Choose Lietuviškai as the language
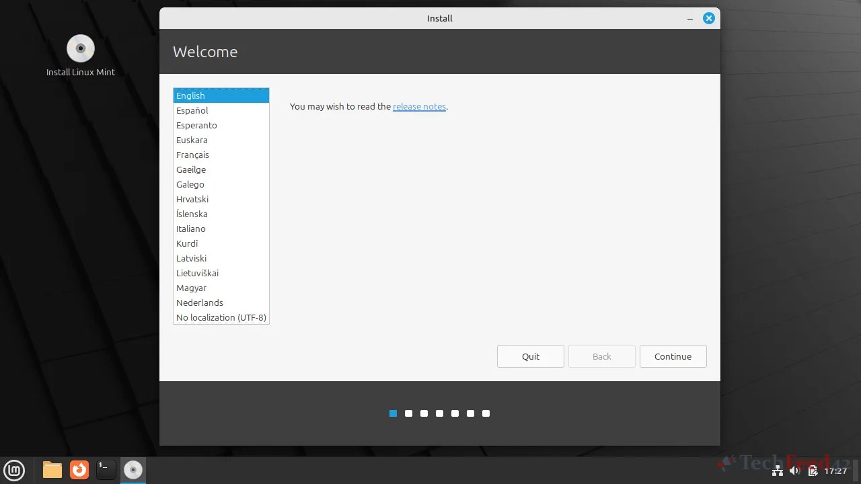Image resolution: width=861 pixels, height=484 pixels. 221,273
